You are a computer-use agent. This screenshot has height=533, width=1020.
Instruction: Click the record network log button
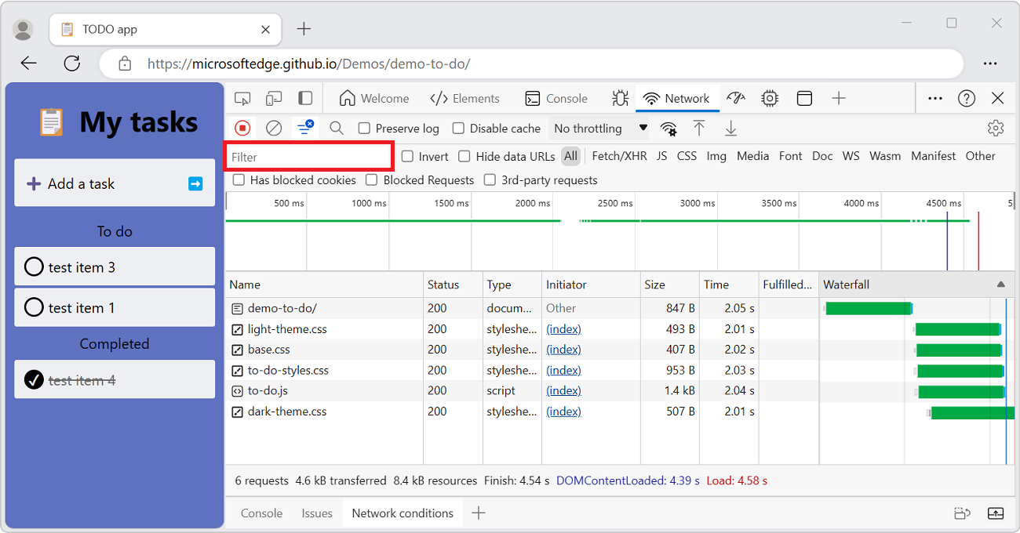(x=242, y=128)
